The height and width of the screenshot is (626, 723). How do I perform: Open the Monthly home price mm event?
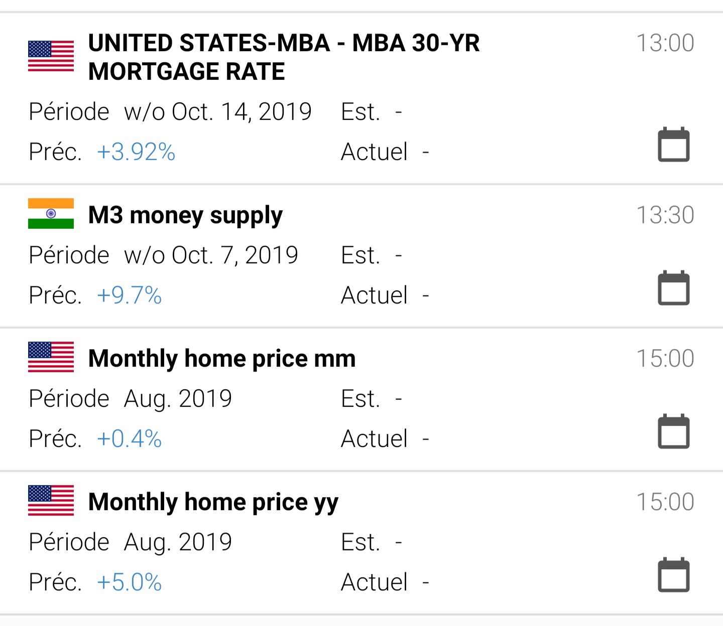tap(221, 359)
